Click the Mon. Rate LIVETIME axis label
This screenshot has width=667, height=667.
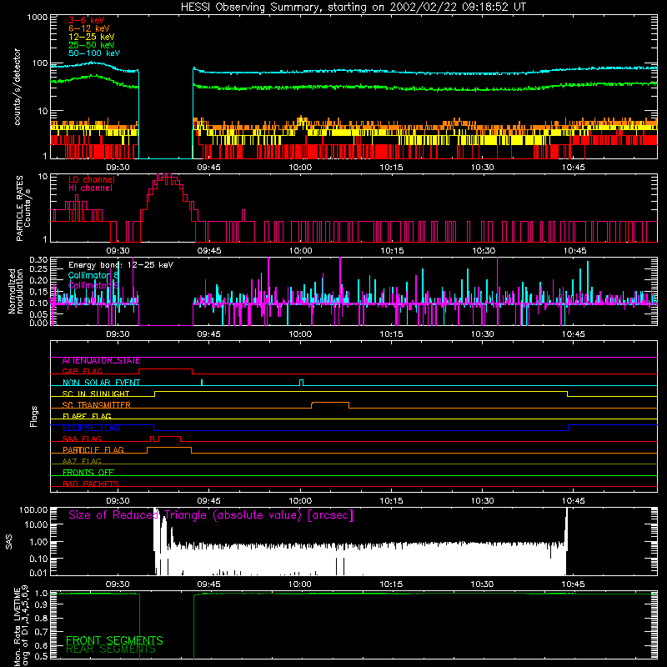(21, 625)
